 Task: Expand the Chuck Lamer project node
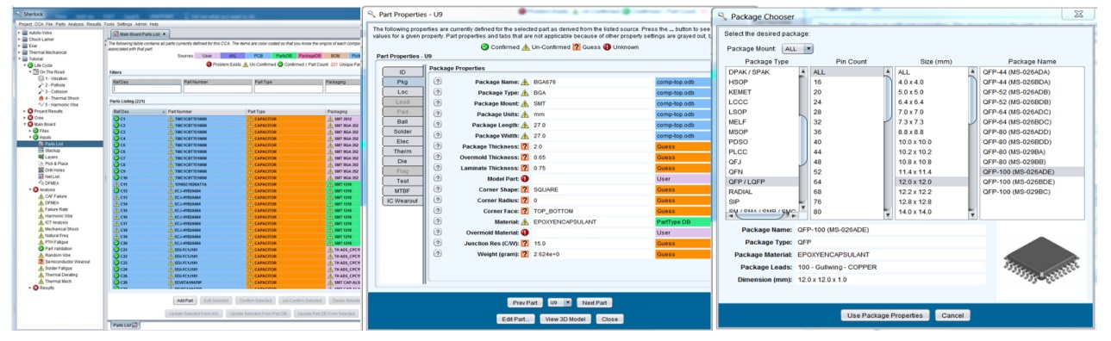[19, 40]
